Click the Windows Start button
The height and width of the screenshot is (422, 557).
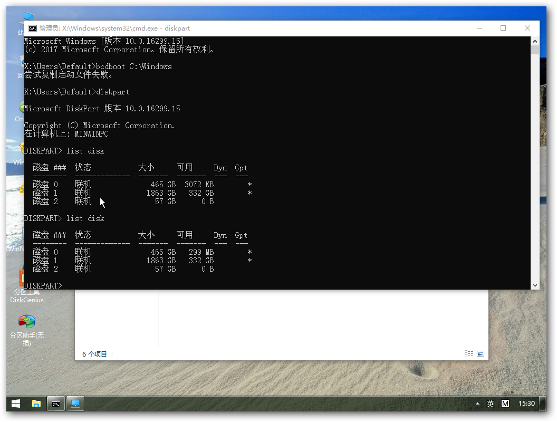pyautogui.click(x=16, y=404)
